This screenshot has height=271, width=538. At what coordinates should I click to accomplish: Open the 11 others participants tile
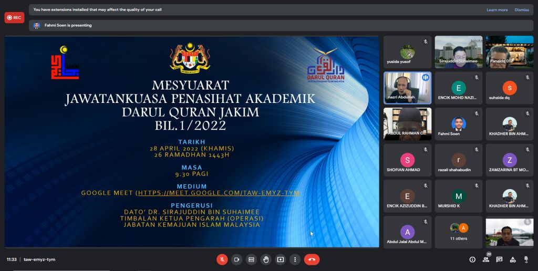click(458, 232)
